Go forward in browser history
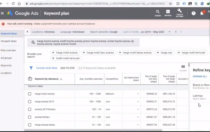Image resolution: width=210 pixels, height=132 pixels. pos(7,4)
